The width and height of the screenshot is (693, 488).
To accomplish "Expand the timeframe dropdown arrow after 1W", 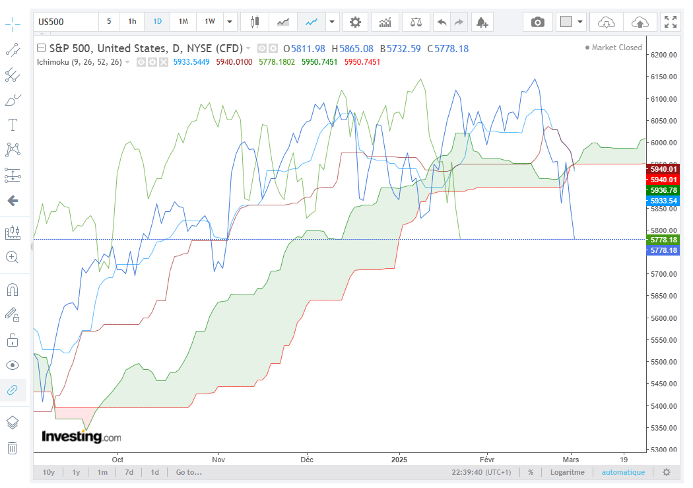I will (230, 22).
